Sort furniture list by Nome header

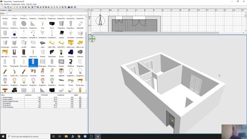point(12,95)
